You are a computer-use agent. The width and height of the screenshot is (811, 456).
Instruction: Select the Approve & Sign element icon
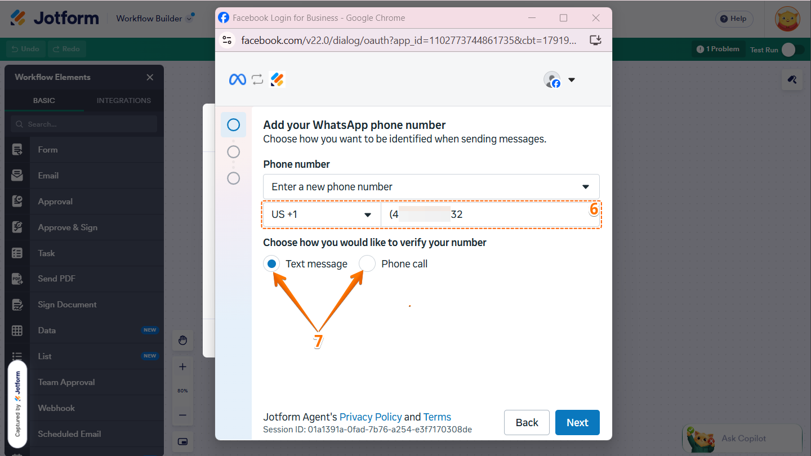pos(17,227)
